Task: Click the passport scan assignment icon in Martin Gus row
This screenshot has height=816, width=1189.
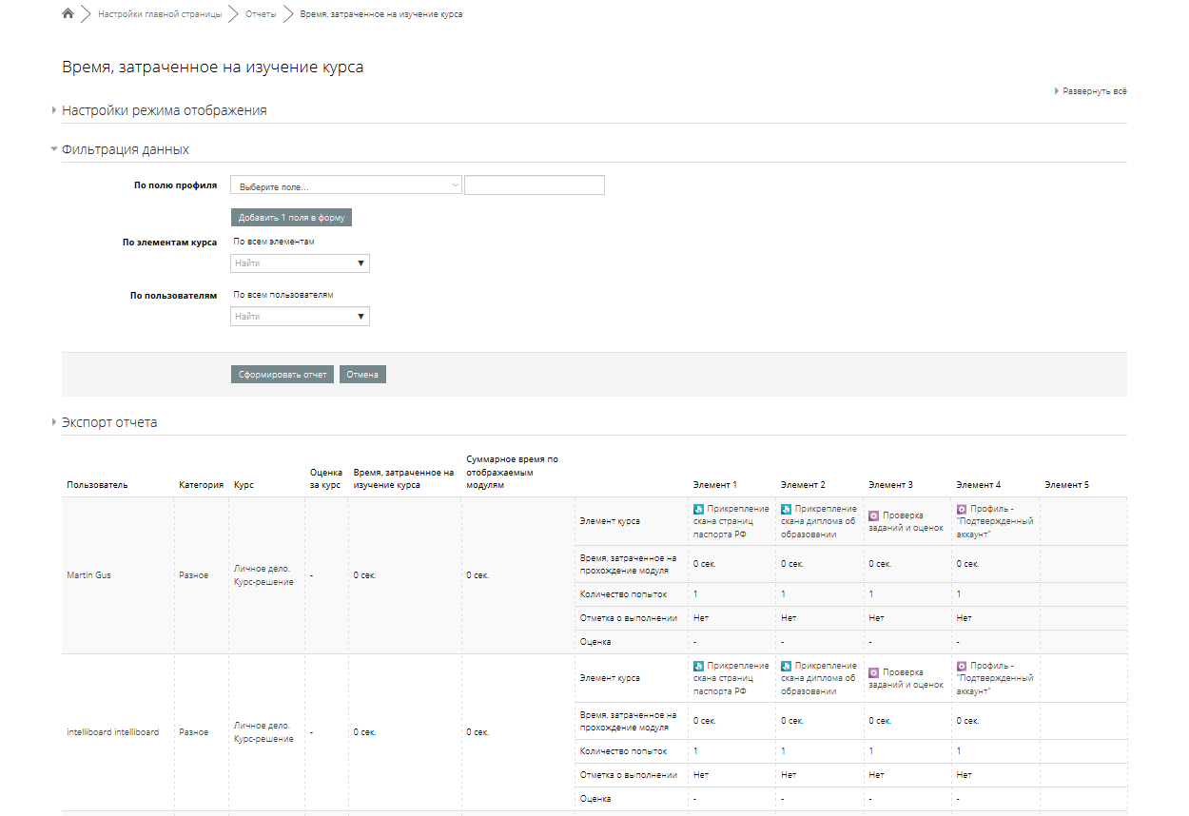Action: (x=699, y=509)
